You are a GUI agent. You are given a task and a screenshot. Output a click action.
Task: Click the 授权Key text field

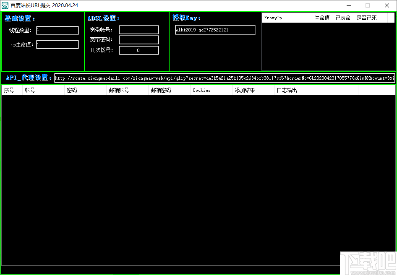pos(215,30)
